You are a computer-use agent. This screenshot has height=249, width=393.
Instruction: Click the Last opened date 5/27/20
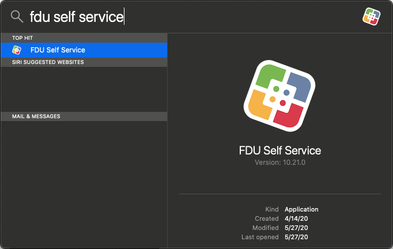pyautogui.click(x=296, y=237)
